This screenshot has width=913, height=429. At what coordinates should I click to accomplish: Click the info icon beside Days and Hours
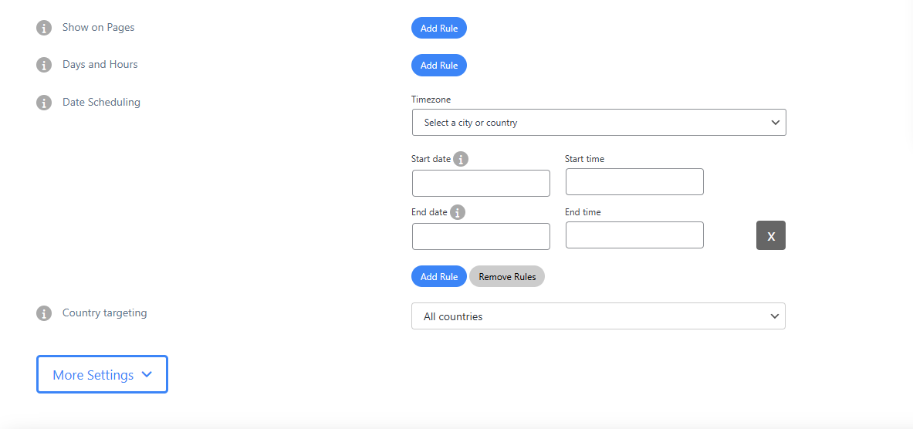pos(43,65)
